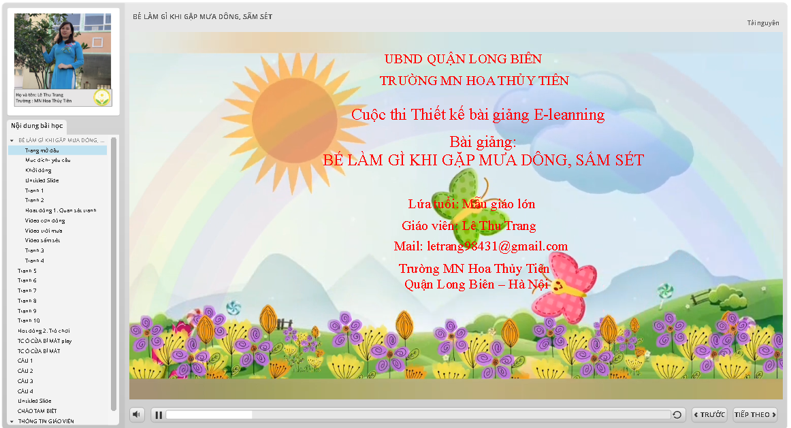
Task: Expand the THÔNG TIN GIÁO VIÊN section
Action: (x=12, y=421)
